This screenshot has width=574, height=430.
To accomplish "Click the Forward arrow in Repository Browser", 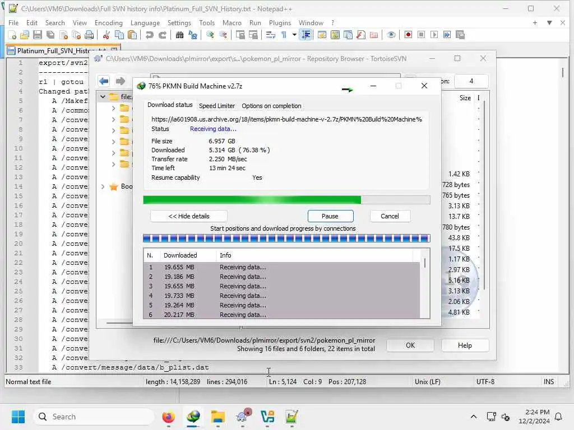I will (120, 81).
